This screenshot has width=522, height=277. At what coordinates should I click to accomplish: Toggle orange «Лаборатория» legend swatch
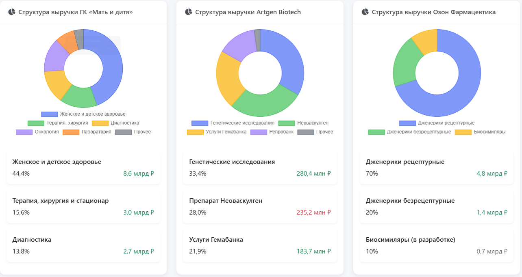coord(71,132)
